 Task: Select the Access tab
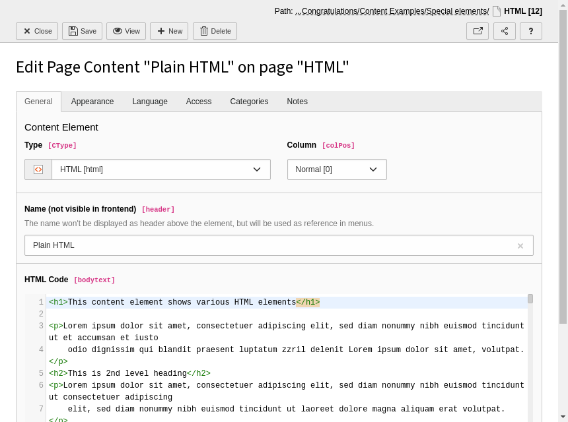coord(199,102)
